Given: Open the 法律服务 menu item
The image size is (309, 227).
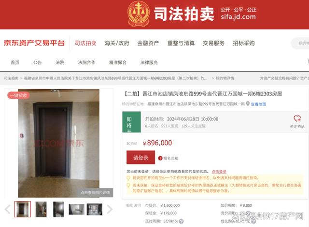Looking at the screenshot, I should coord(149,62).
